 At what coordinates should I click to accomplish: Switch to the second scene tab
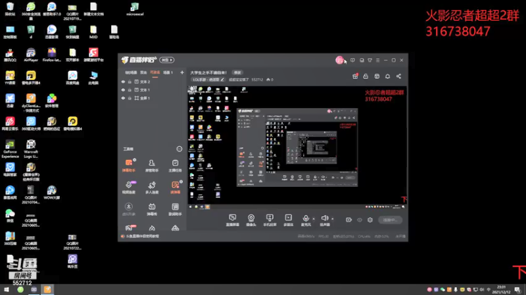pyautogui.click(x=143, y=72)
